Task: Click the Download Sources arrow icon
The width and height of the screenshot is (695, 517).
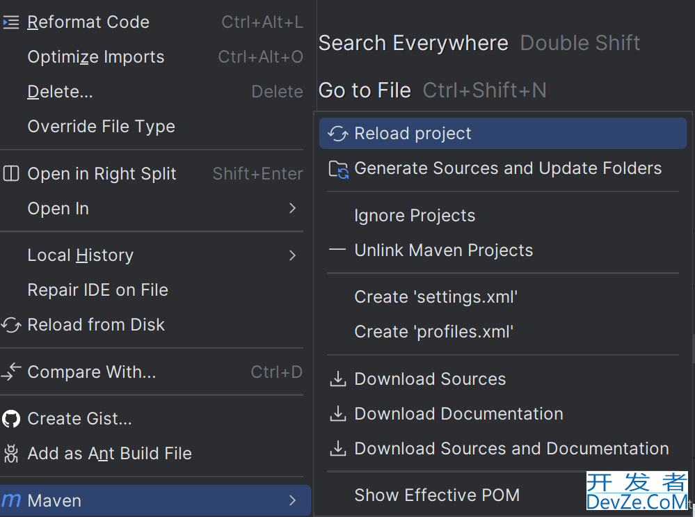Action: click(x=338, y=379)
